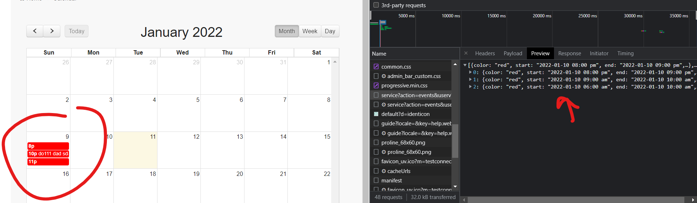The height and width of the screenshot is (203, 697).
Task: Enable the 3rd-party requests checkbox
Action: 376,5
